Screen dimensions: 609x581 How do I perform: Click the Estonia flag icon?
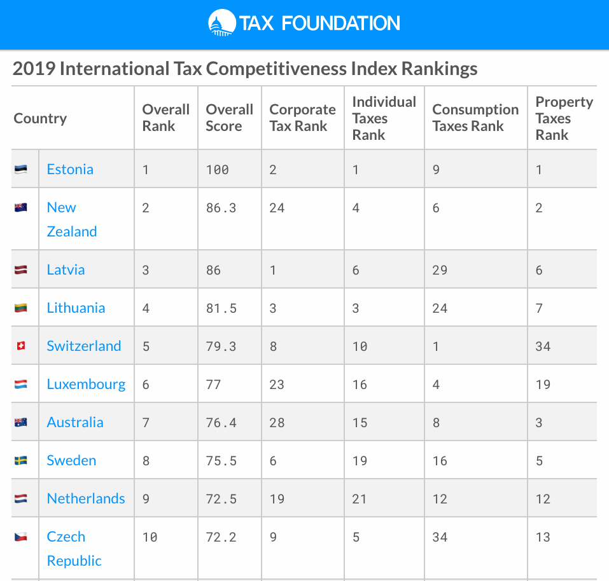tap(21, 170)
